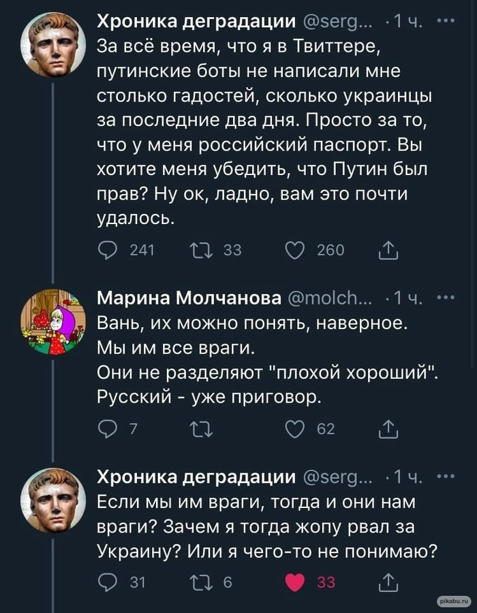Reply to first tweet with 241 replies
Viewport: 477px width, 613px height.
[108, 251]
